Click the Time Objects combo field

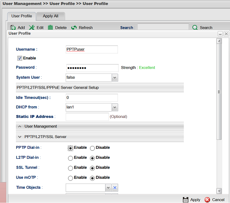[x=86, y=188]
